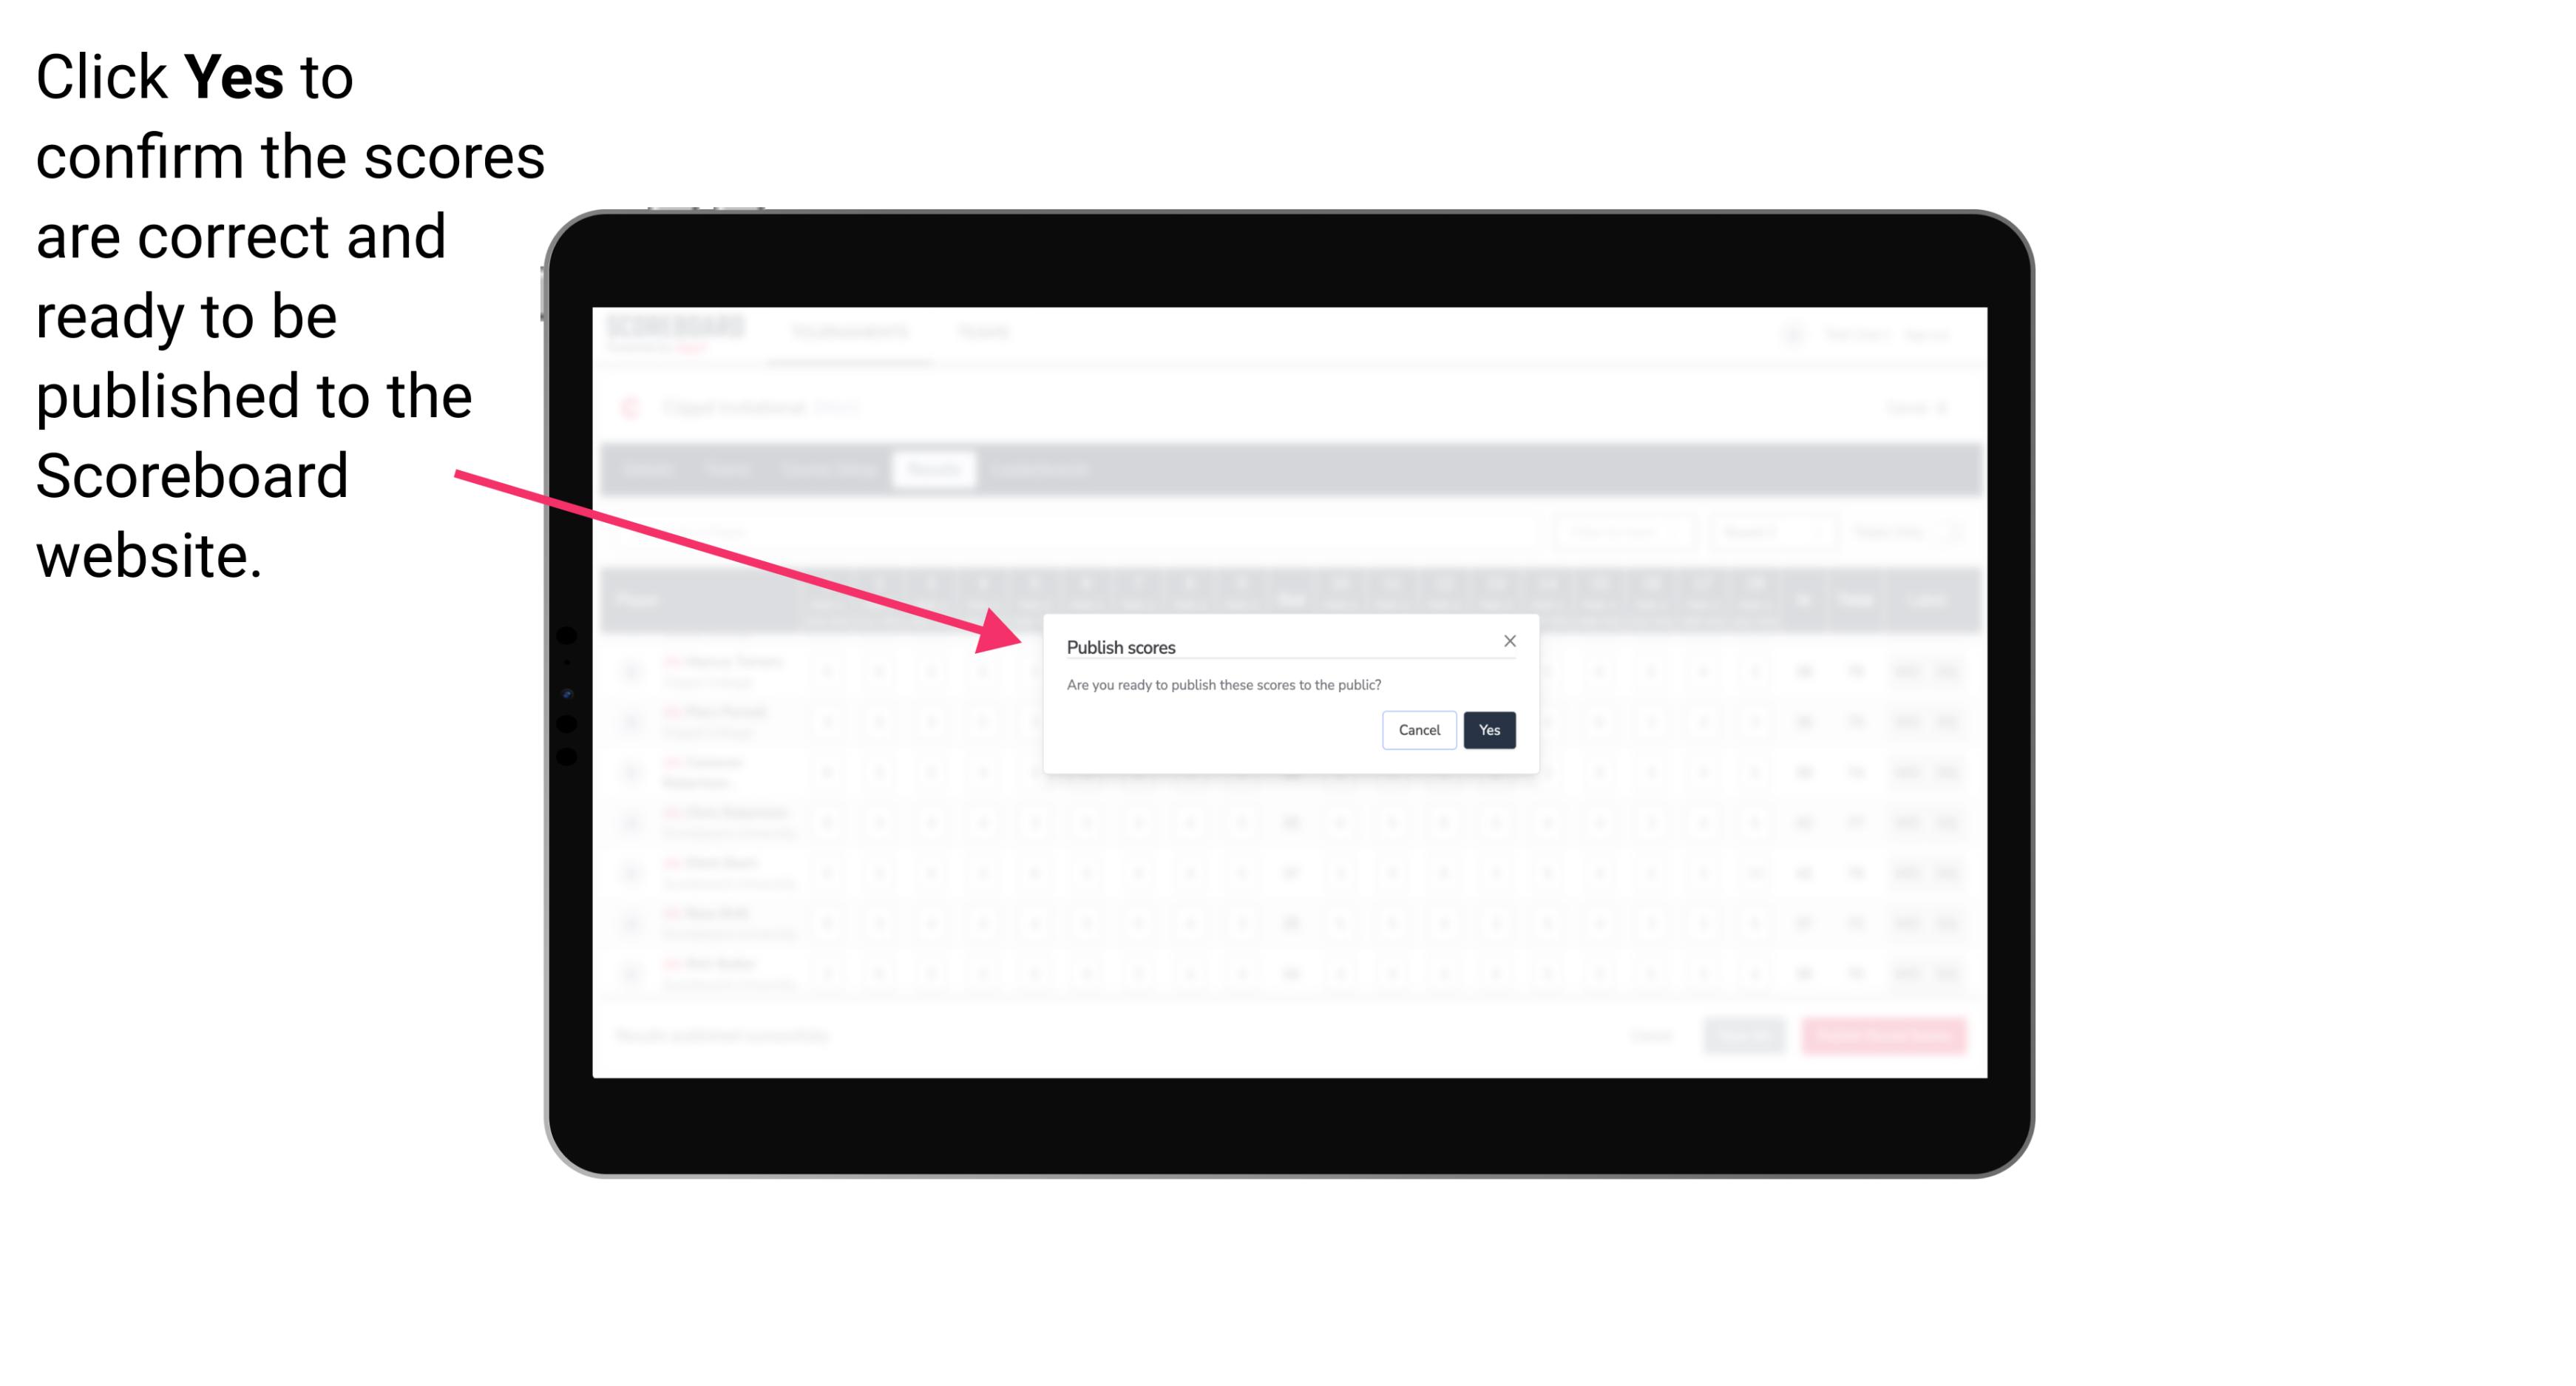The width and height of the screenshot is (2576, 1386).
Task: Close the Publish scores dialog
Action: (1510, 640)
